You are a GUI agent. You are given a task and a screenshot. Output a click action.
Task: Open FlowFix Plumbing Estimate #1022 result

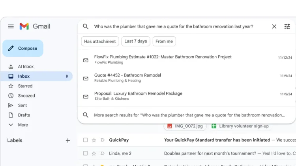[x=163, y=59]
